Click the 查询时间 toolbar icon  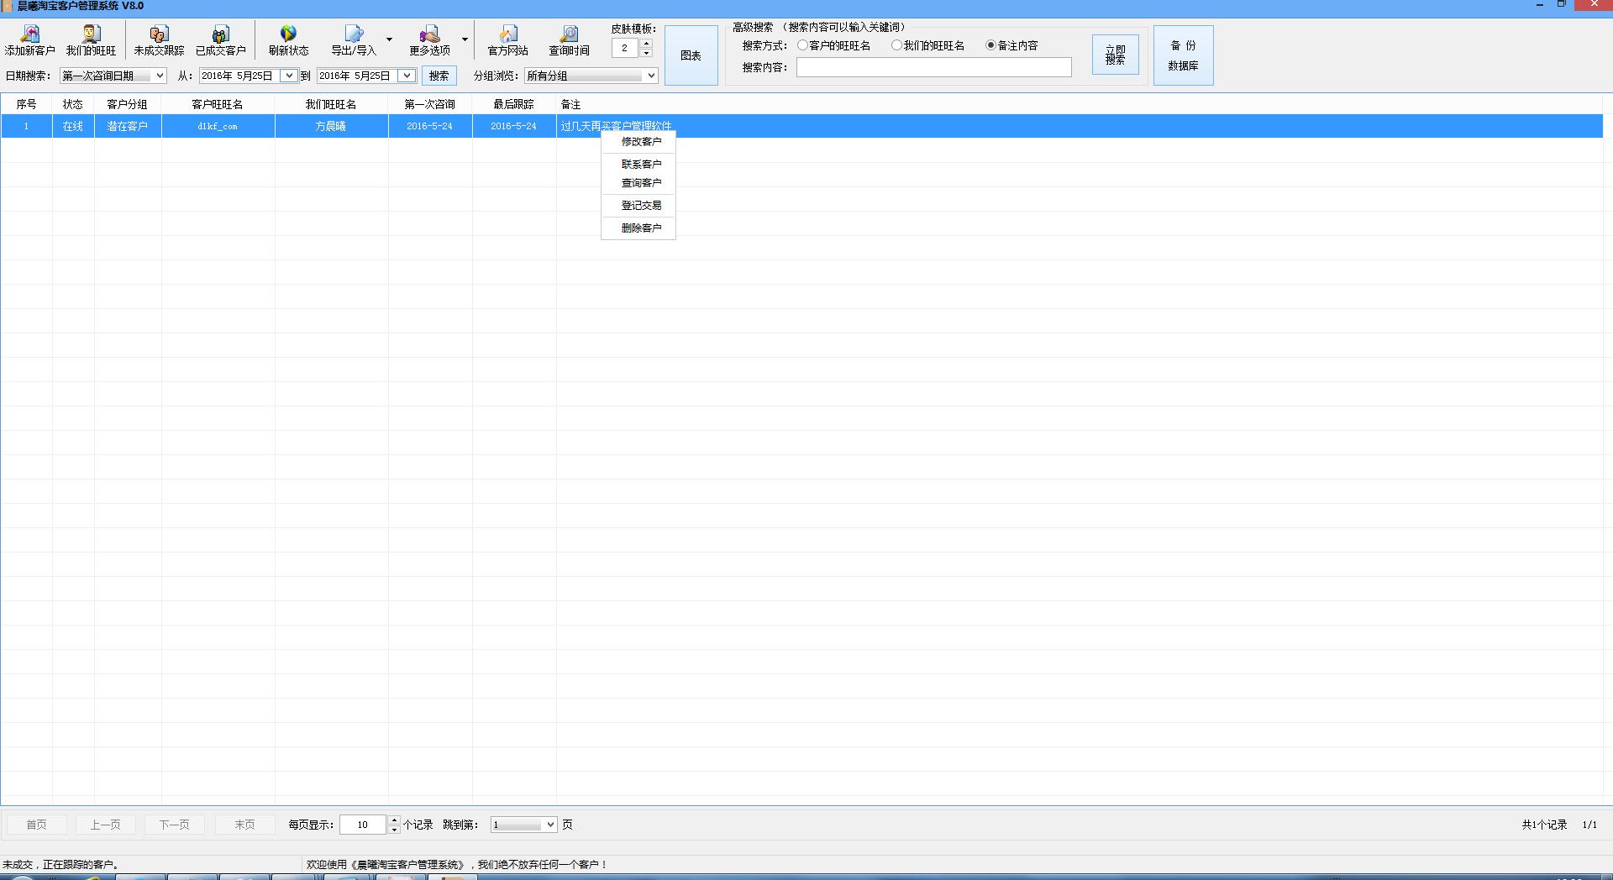(569, 35)
